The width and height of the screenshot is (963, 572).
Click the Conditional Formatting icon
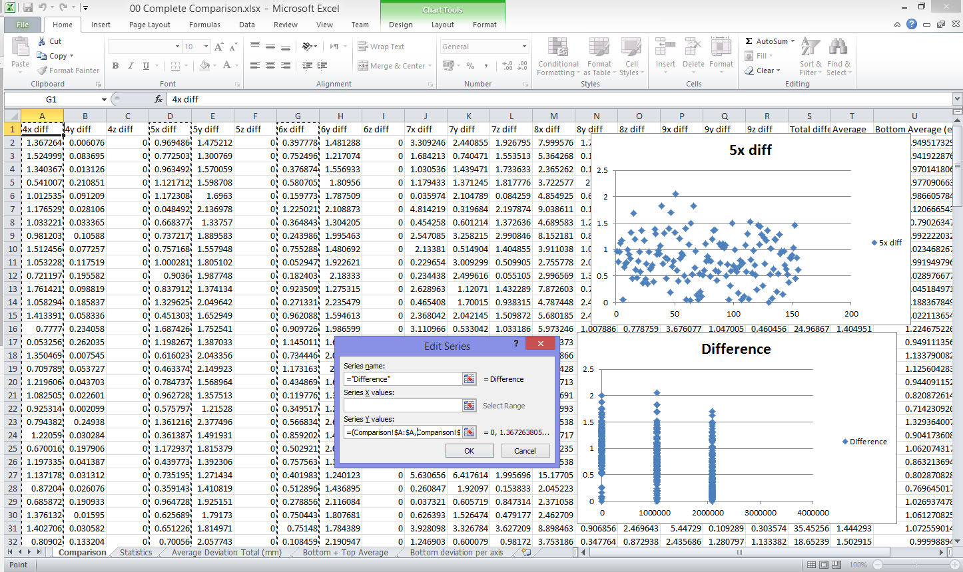click(557, 48)
